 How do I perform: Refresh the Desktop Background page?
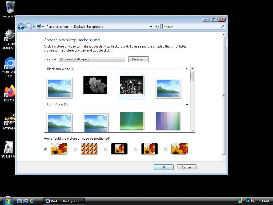(x=157, y=27)
